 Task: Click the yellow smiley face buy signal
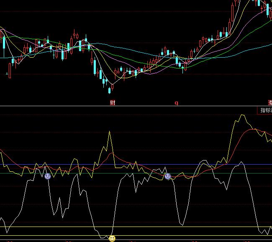pos(112,238)
